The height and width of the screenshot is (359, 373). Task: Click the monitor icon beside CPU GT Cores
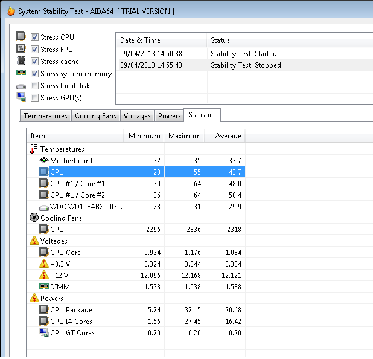43,333
